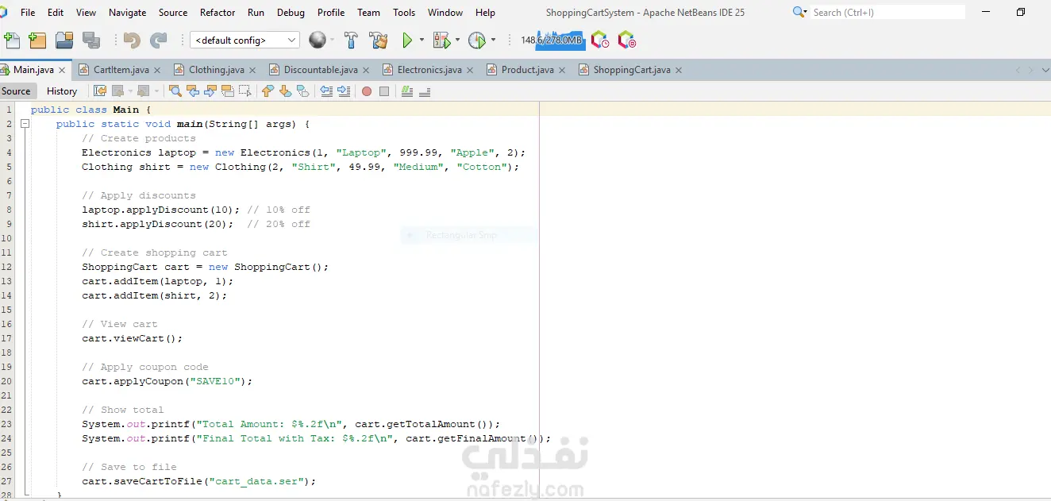The image size is (1051, 501).
Task: Click the Build Project hammer icon
Action: tap(352, 40)
